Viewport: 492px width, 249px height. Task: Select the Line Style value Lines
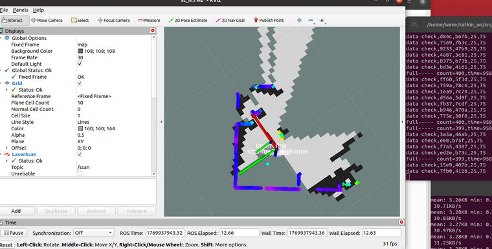click(83, 122)
